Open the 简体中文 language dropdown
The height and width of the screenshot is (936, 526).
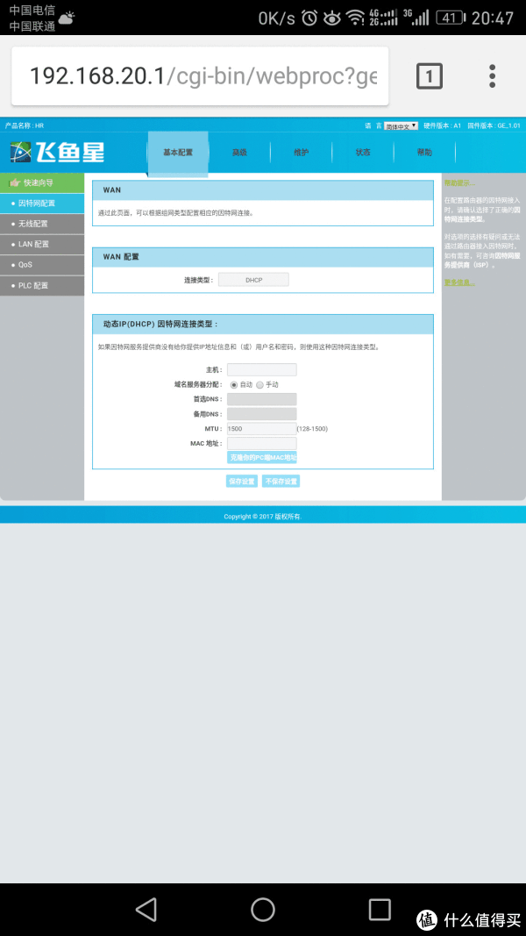[401, 125]
